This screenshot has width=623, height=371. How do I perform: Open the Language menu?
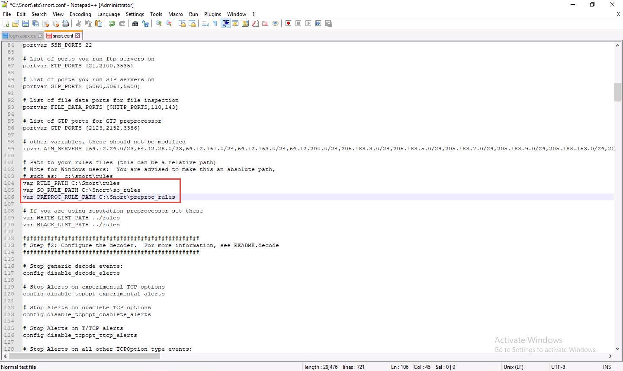109,14
